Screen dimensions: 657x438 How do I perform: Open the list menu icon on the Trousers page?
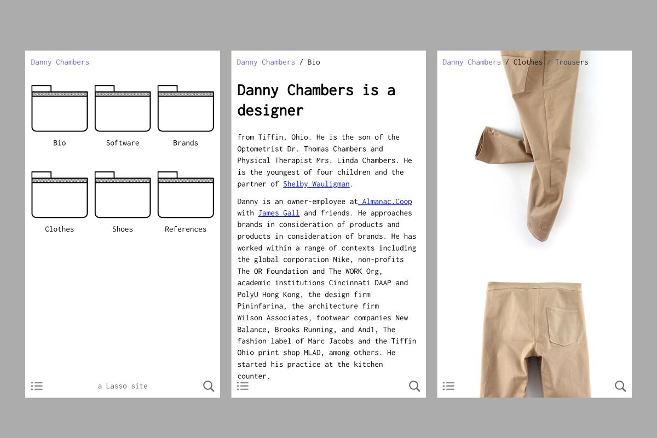(448, 386)
